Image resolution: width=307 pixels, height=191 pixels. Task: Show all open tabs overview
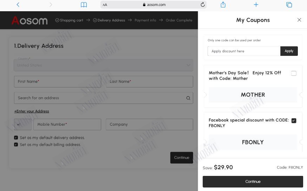(289, 5)
